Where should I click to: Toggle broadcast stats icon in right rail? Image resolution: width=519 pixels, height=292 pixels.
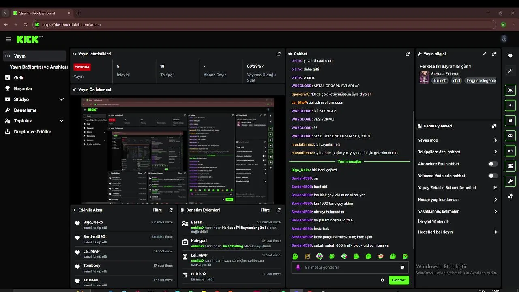(510, 151)
